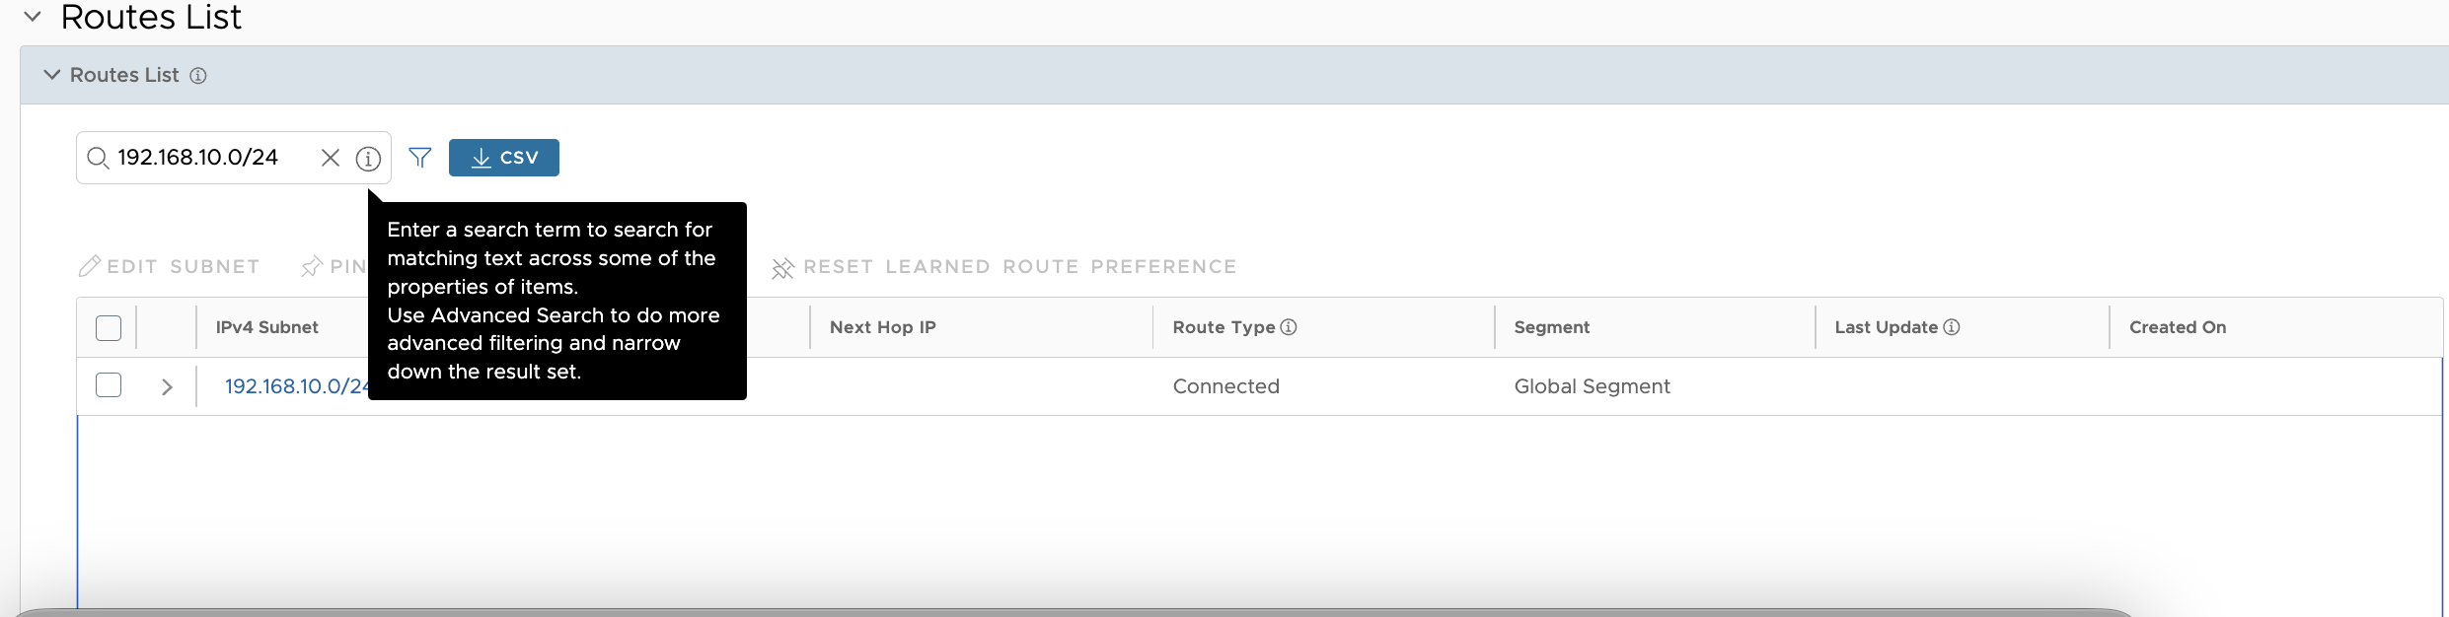Click the Last Update info icon
The width and height of the screenshot is (2449, 617).
click(x=1952, y=327)
